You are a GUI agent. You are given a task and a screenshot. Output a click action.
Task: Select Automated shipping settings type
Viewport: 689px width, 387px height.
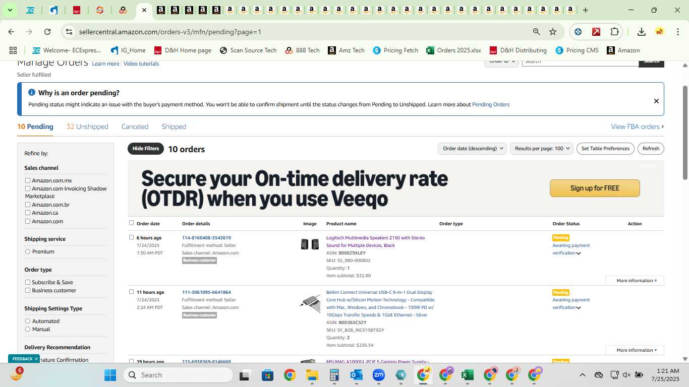(x=28, y=321)
